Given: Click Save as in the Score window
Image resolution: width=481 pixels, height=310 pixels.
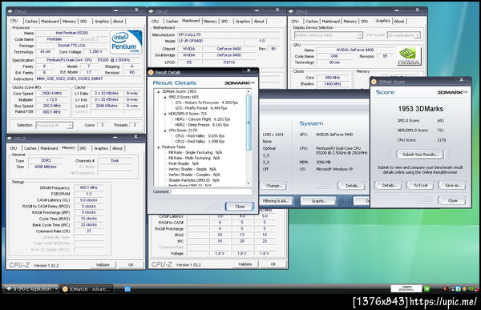Looking at the screenshot, I should [452, 185].
